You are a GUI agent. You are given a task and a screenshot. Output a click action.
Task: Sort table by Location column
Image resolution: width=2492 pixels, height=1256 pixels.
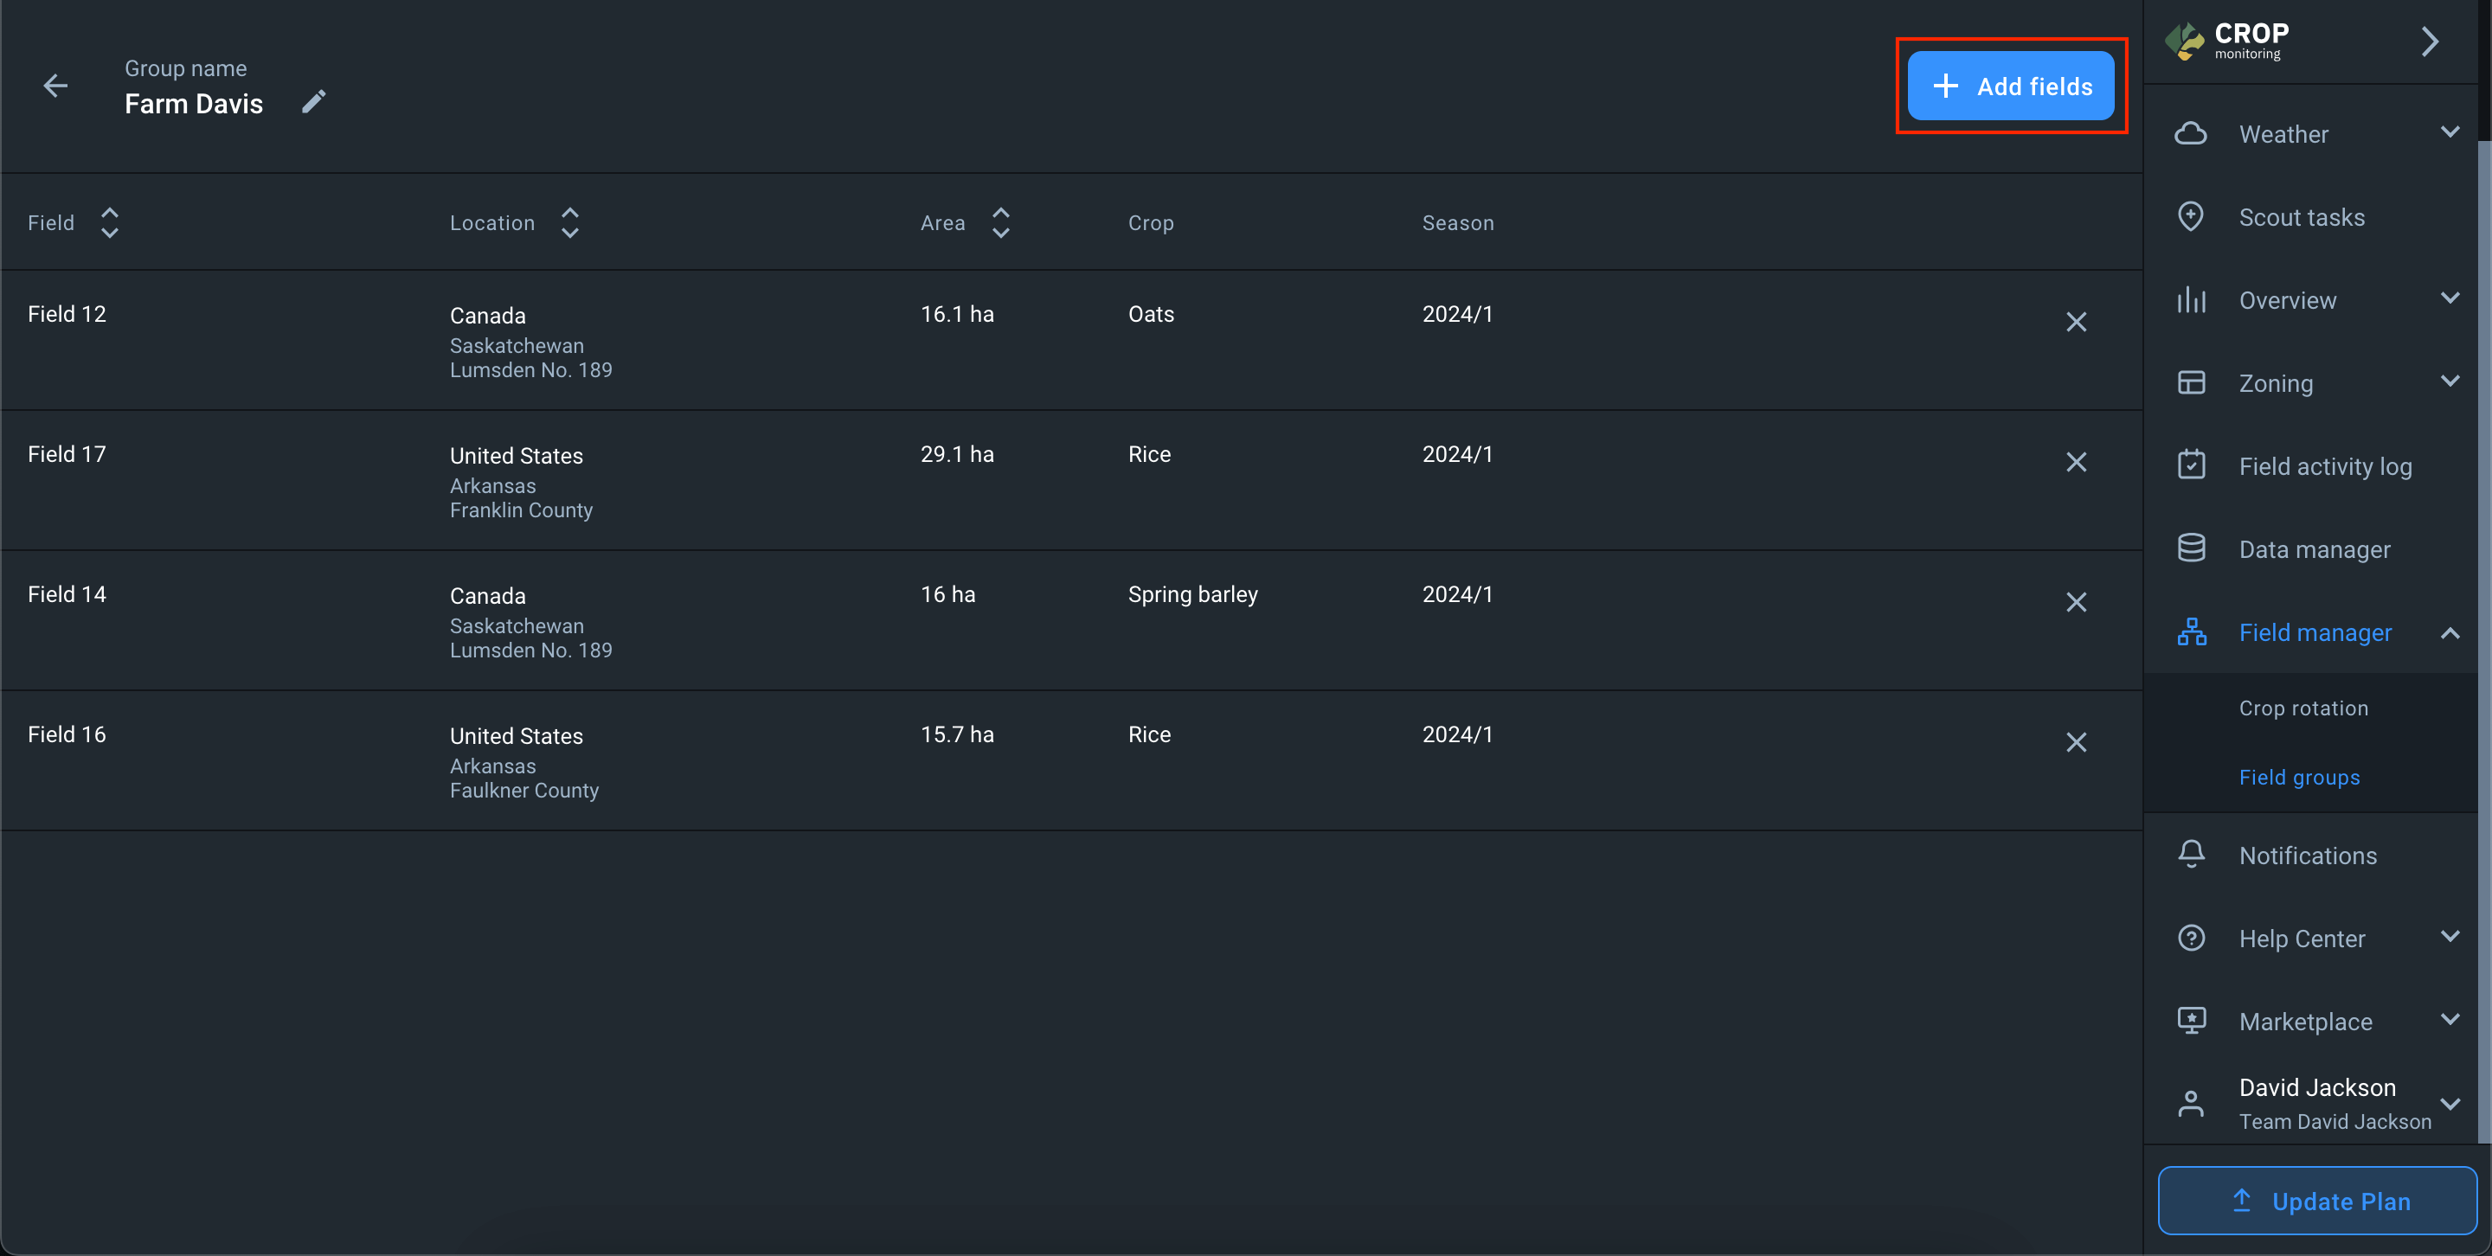coord(570,223)
